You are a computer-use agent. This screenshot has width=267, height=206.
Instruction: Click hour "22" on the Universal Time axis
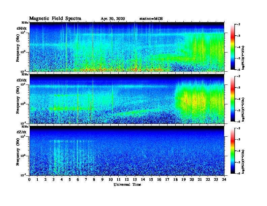pyautogui.click(x=208, y=179)
